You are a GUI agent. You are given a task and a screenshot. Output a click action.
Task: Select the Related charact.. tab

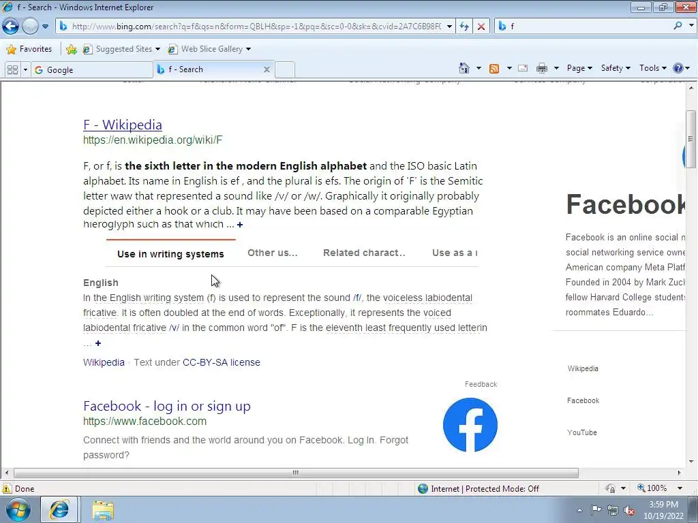click(364, 253)
